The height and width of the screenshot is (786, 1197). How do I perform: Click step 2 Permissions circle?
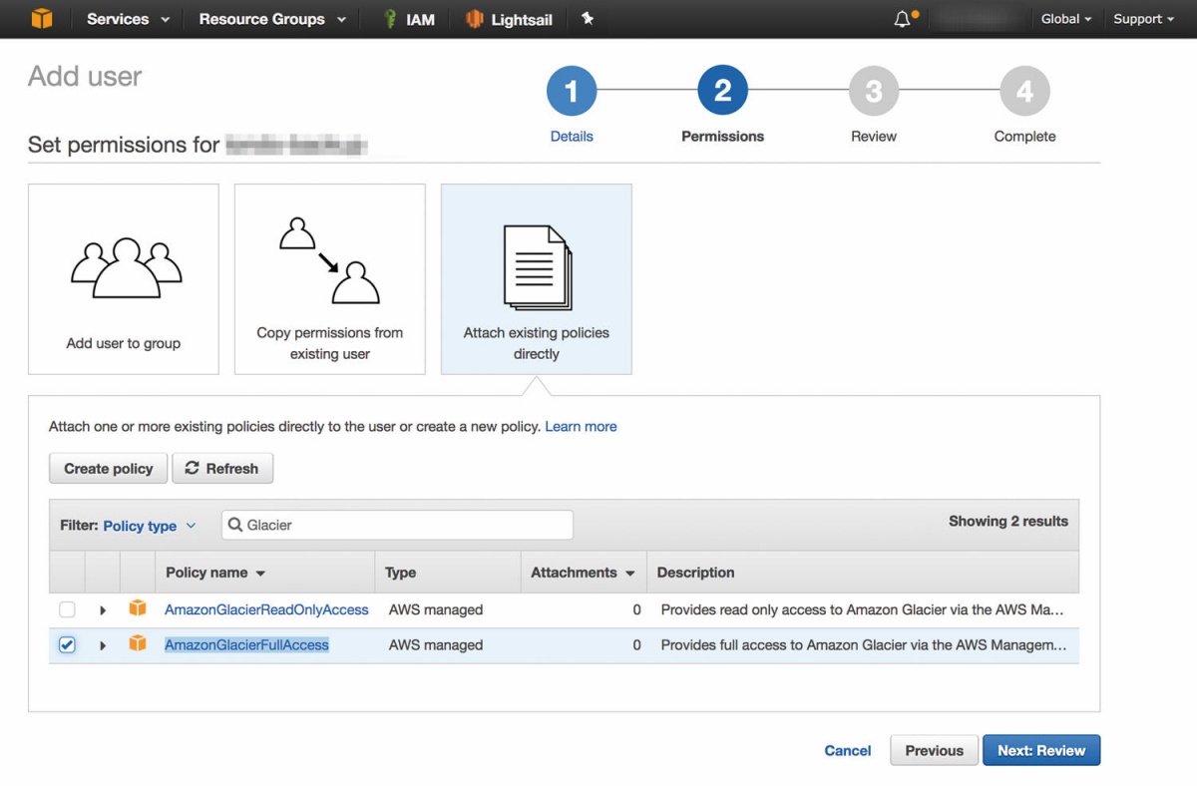tap(723, 92)
